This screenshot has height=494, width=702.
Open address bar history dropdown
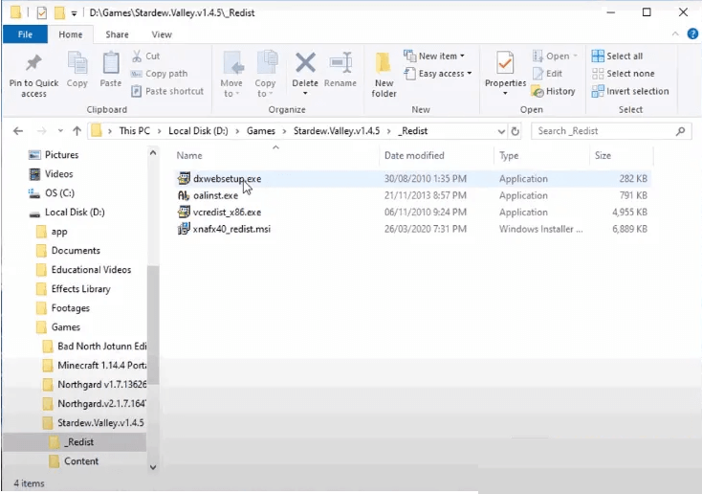[x=501, y=131]
